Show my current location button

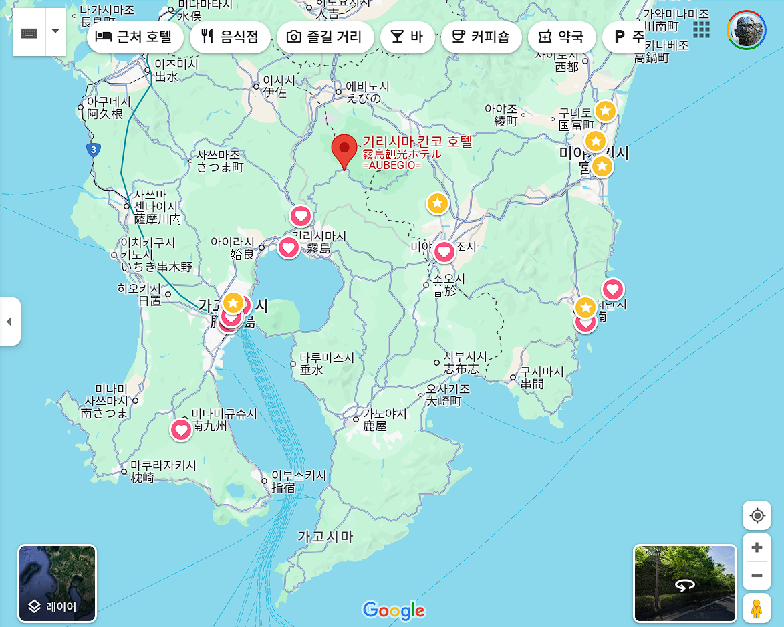[x=757, y=515]
